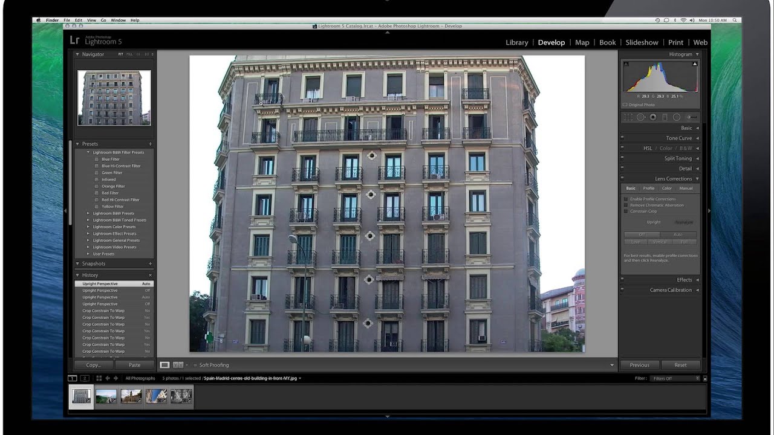
Task: Click the Reset button
Action: pyautogui.click(x=681, y=365)
